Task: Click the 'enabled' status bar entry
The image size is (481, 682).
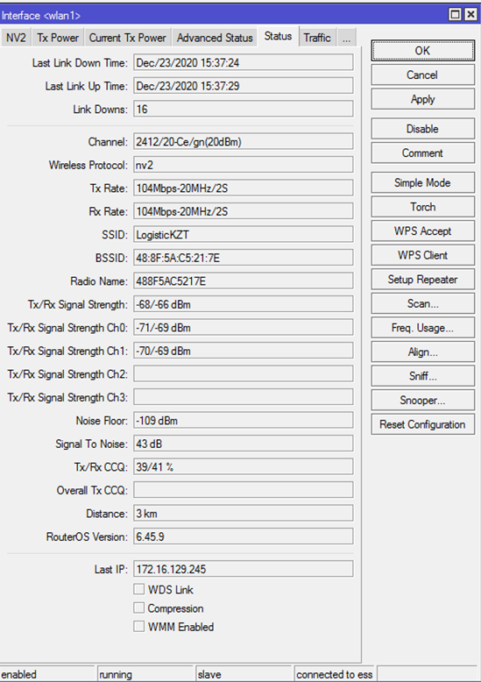Action: pos(47,674)
